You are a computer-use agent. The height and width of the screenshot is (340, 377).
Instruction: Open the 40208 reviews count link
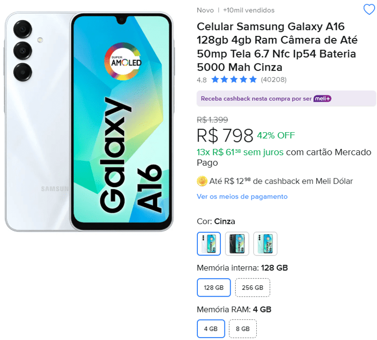[273, 80]
